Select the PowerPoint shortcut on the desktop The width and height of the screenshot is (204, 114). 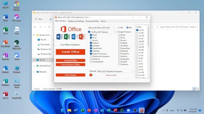(5, 44)
